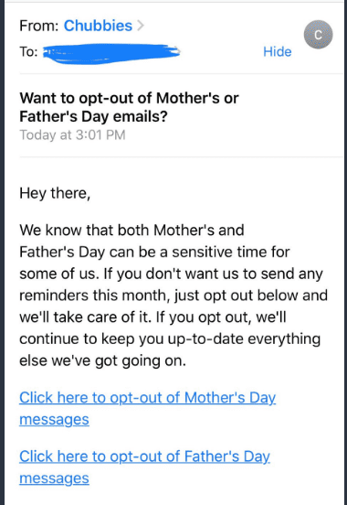
Task: Tap 'emails?' in the subject
Action: coord(140,116)
